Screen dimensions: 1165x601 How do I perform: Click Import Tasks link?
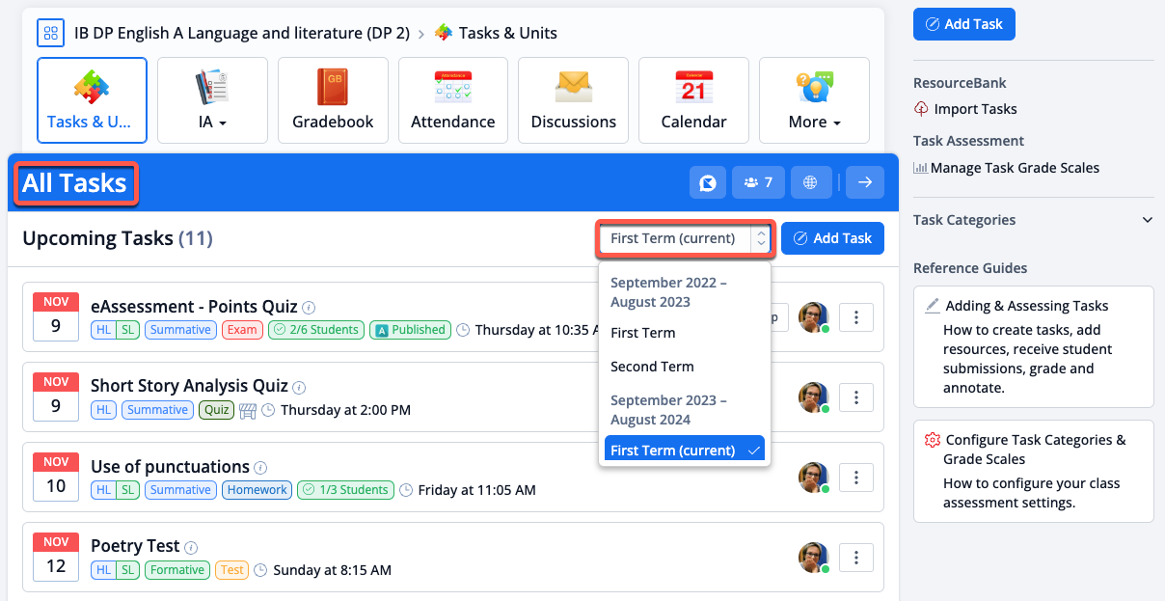(x=975, y=109)
